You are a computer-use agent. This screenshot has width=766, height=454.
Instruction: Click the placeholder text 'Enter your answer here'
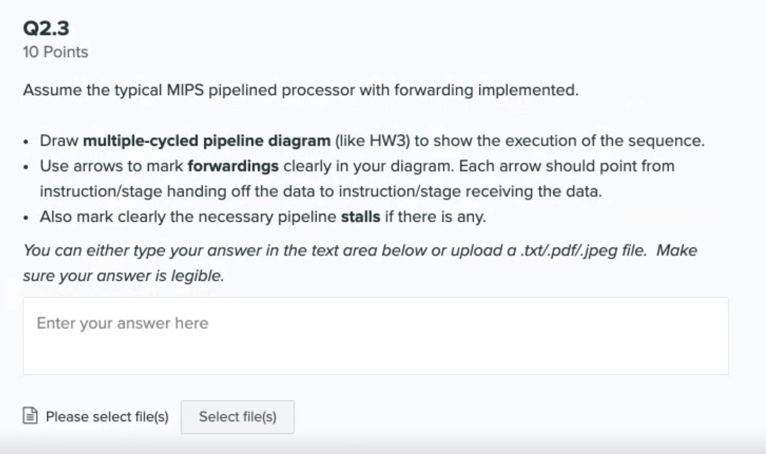tap(122, 323)
